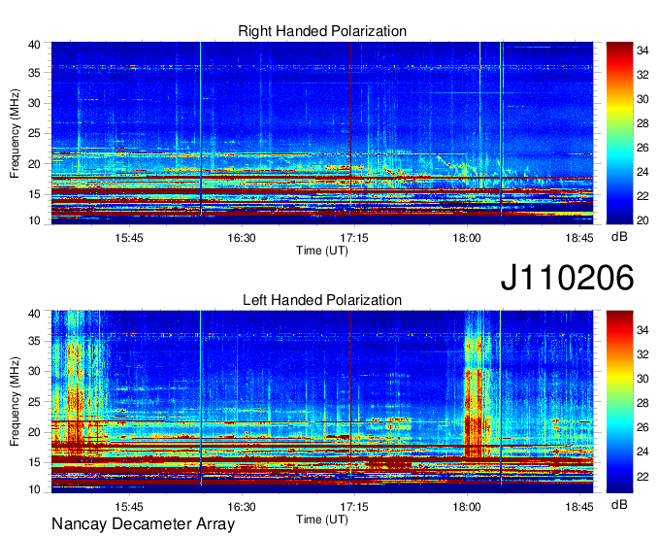Click the 32 dB value on the Right Handed color bar
Screen dimensions: 660x536
point(643,75)
